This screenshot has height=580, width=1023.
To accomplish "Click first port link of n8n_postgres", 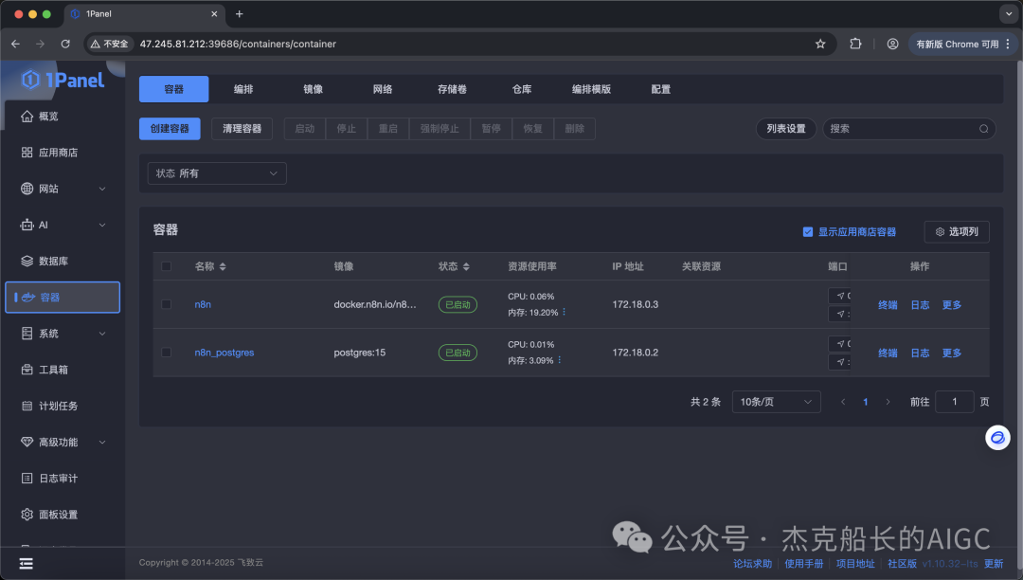I will click(x=840, y=344).
